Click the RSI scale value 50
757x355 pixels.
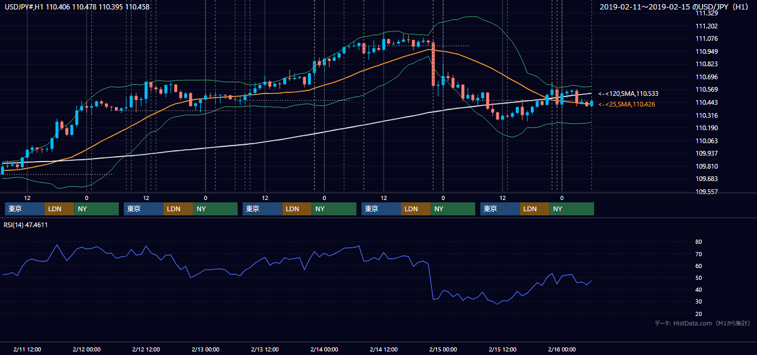click(x=699, y=277)
